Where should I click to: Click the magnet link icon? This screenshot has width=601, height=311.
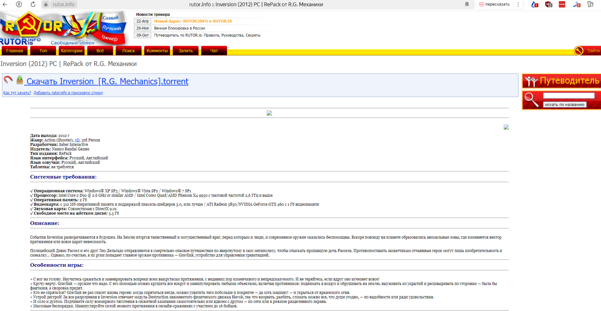pyautogui.click(x=8, y=80)
